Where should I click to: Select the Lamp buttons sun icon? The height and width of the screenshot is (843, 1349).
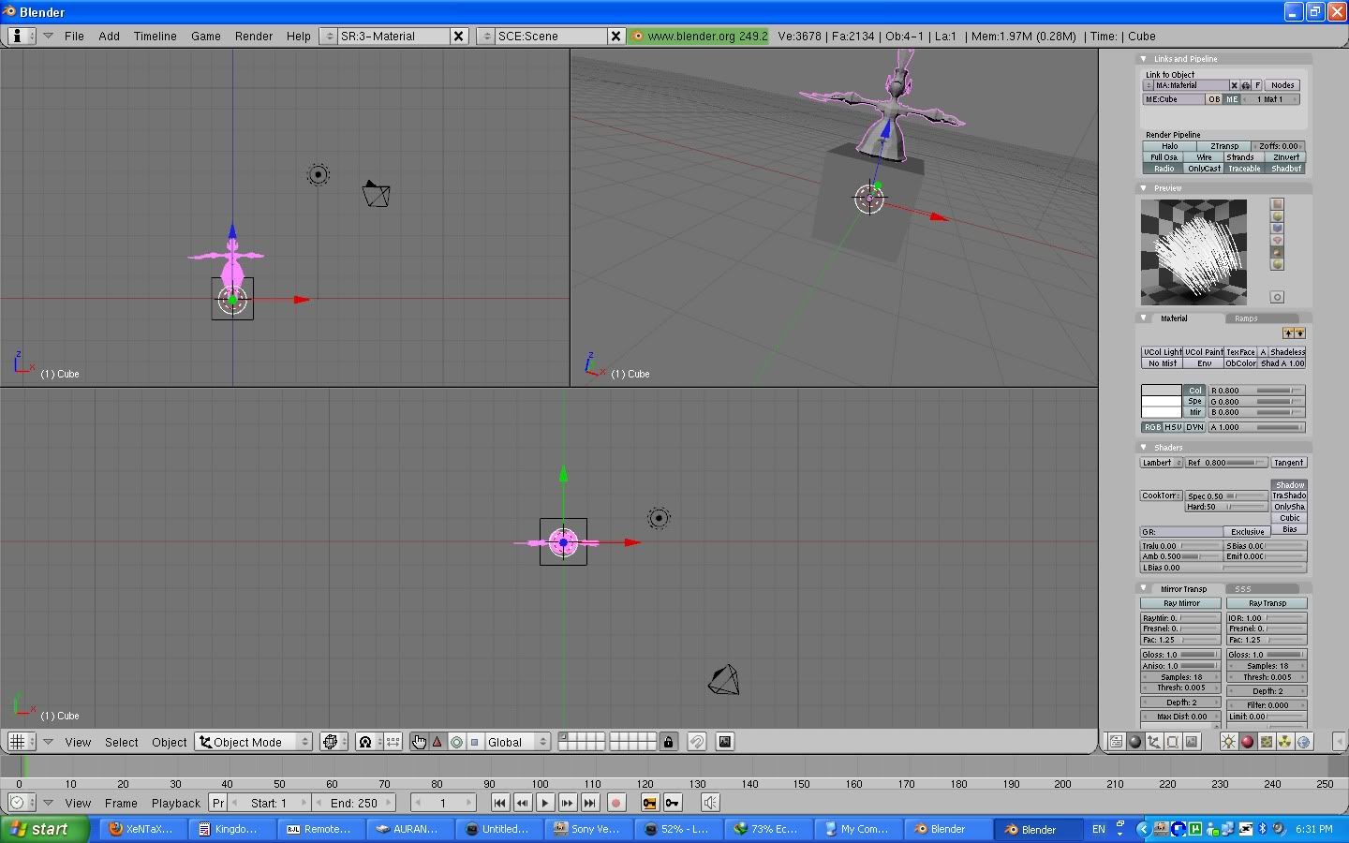[x=1229, y=742]
